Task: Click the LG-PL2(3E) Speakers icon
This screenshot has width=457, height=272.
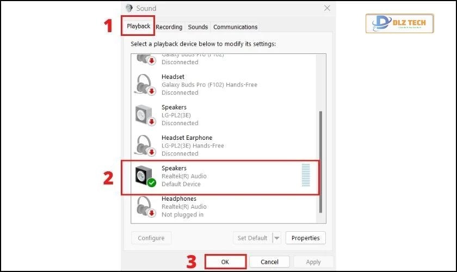Action: point(145,115)
